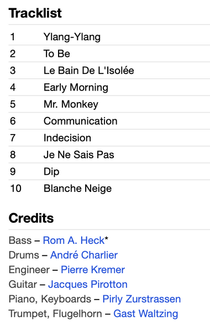Open the Jacques Pirotton guitarist link
Screen dimensions: 210x331
[88, 284]
